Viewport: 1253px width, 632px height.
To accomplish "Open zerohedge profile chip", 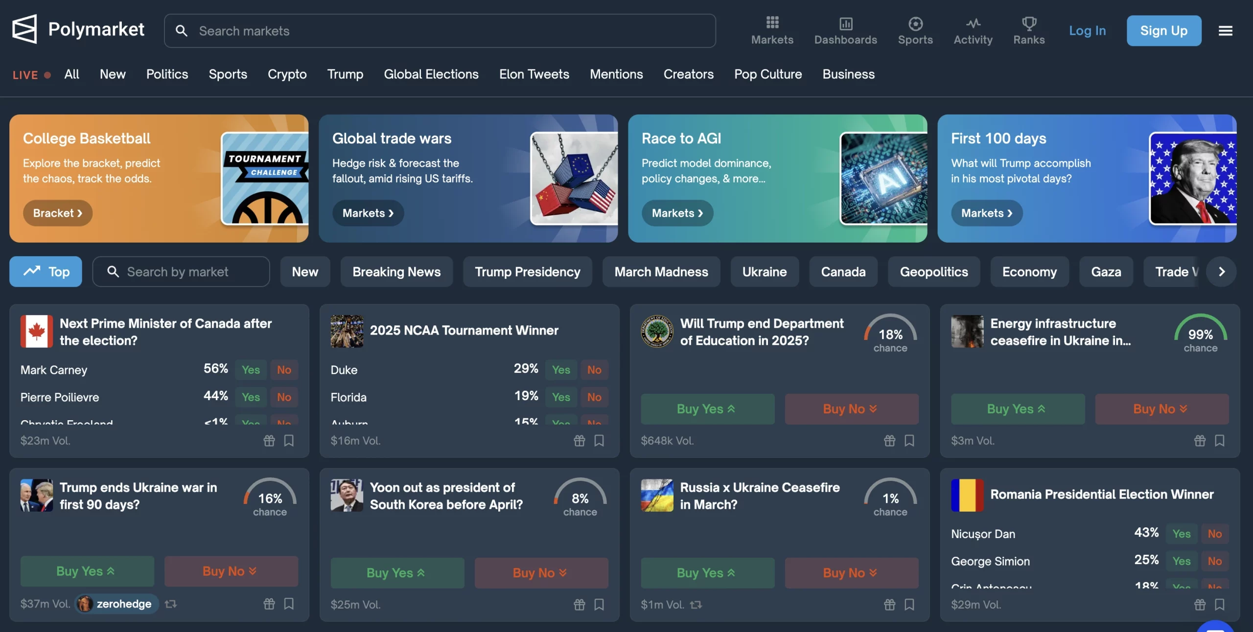I will coord(116,604).
